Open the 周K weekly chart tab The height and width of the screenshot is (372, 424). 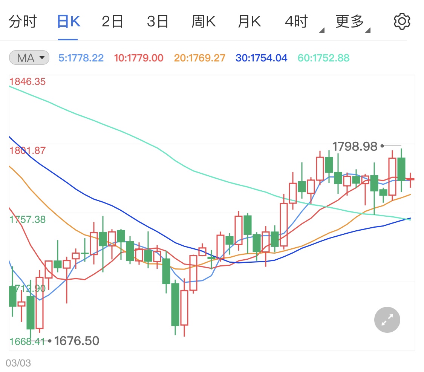204,21
